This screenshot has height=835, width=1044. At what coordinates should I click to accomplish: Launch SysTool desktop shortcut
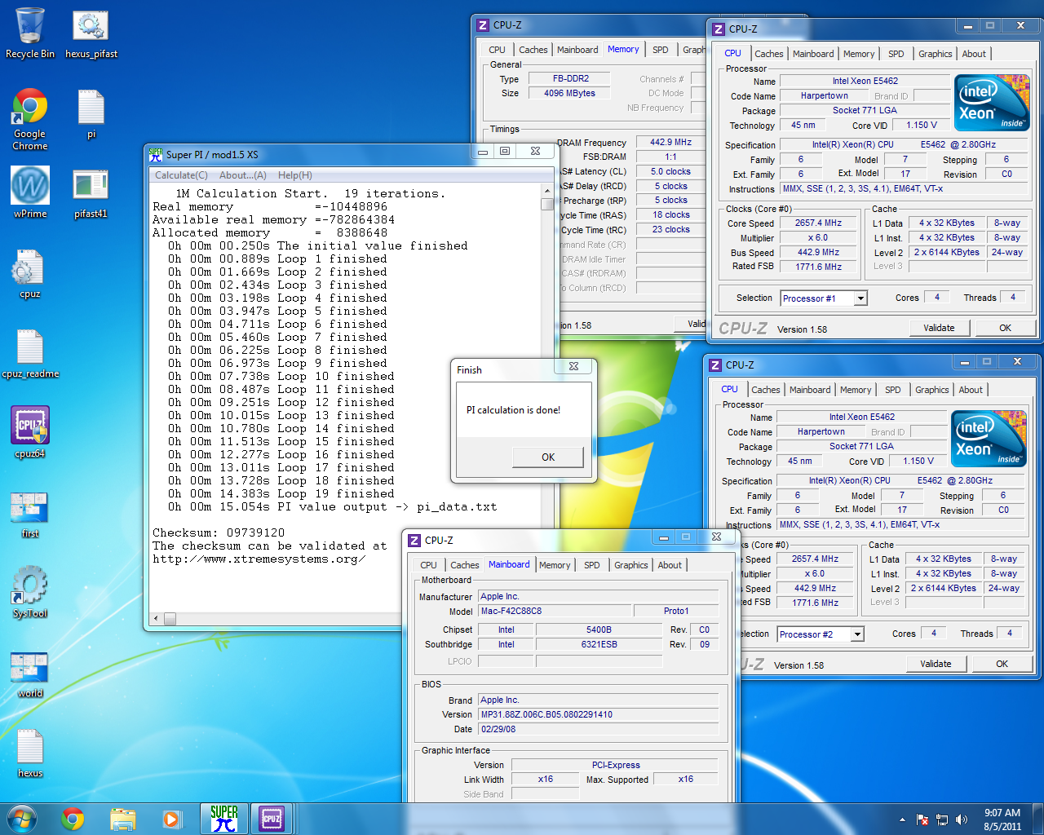click(x=30, y=592)
